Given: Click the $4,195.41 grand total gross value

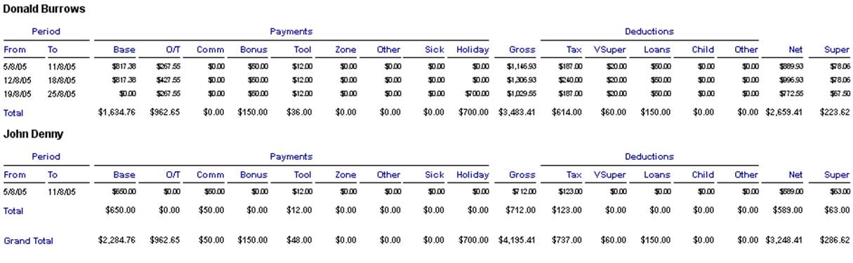Looking at the screenshot, I should [517, 241].
